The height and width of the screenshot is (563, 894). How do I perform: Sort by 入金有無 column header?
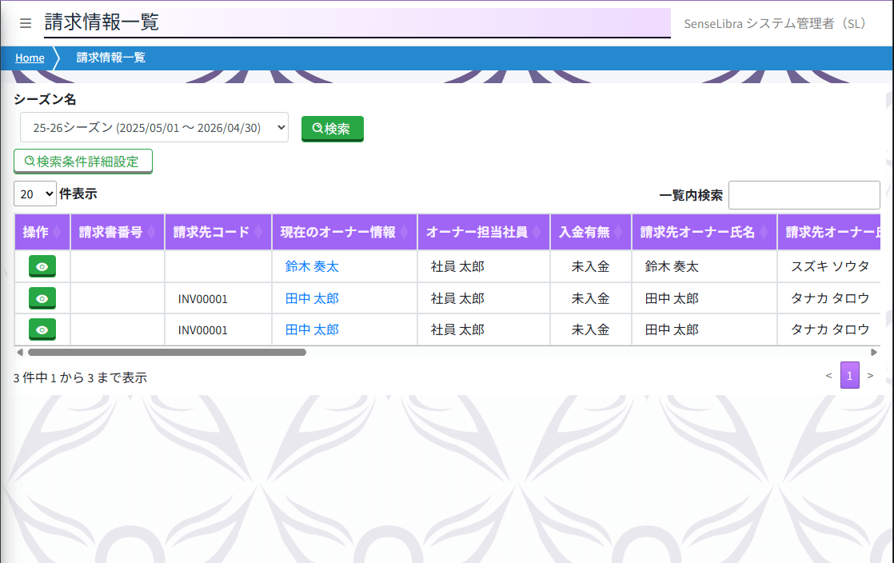tap(590, 233)
